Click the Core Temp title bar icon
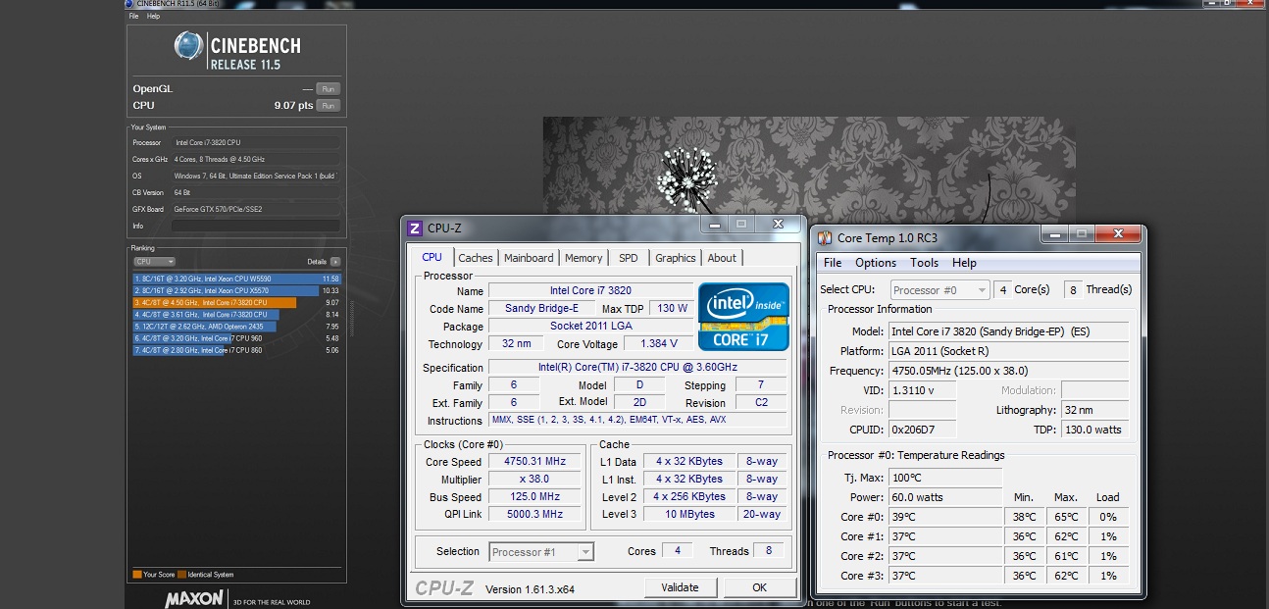Viewport: 1269px width, 609px height. click(826, 237)
